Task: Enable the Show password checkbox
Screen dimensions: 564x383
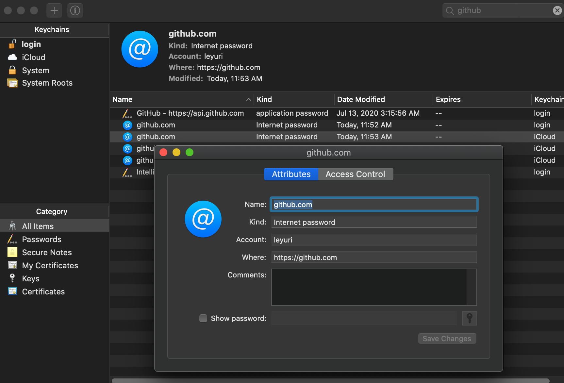Action: tap(203, 318)
